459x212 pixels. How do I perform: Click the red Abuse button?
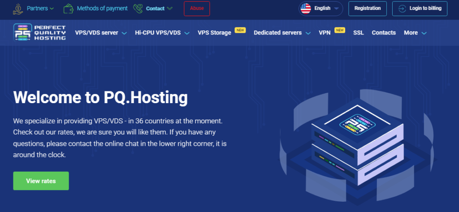pyautogui.click(x=197, y=9)
